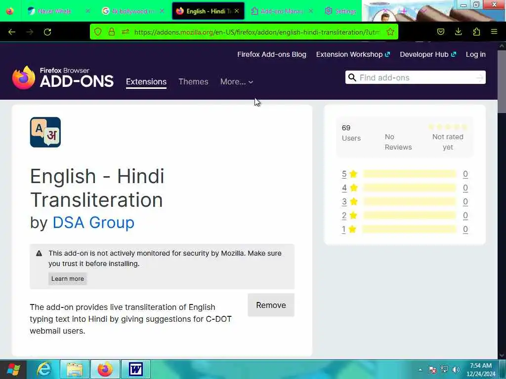
Task: Reload the current page
Action: coord(47,32)
